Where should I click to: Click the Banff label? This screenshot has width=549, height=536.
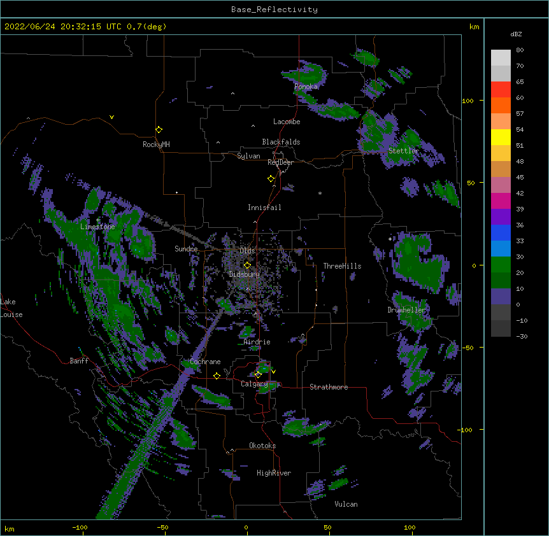pos(79,361)
